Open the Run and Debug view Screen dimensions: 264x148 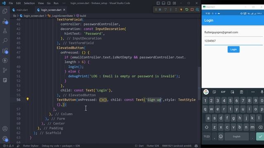[5, 21]
